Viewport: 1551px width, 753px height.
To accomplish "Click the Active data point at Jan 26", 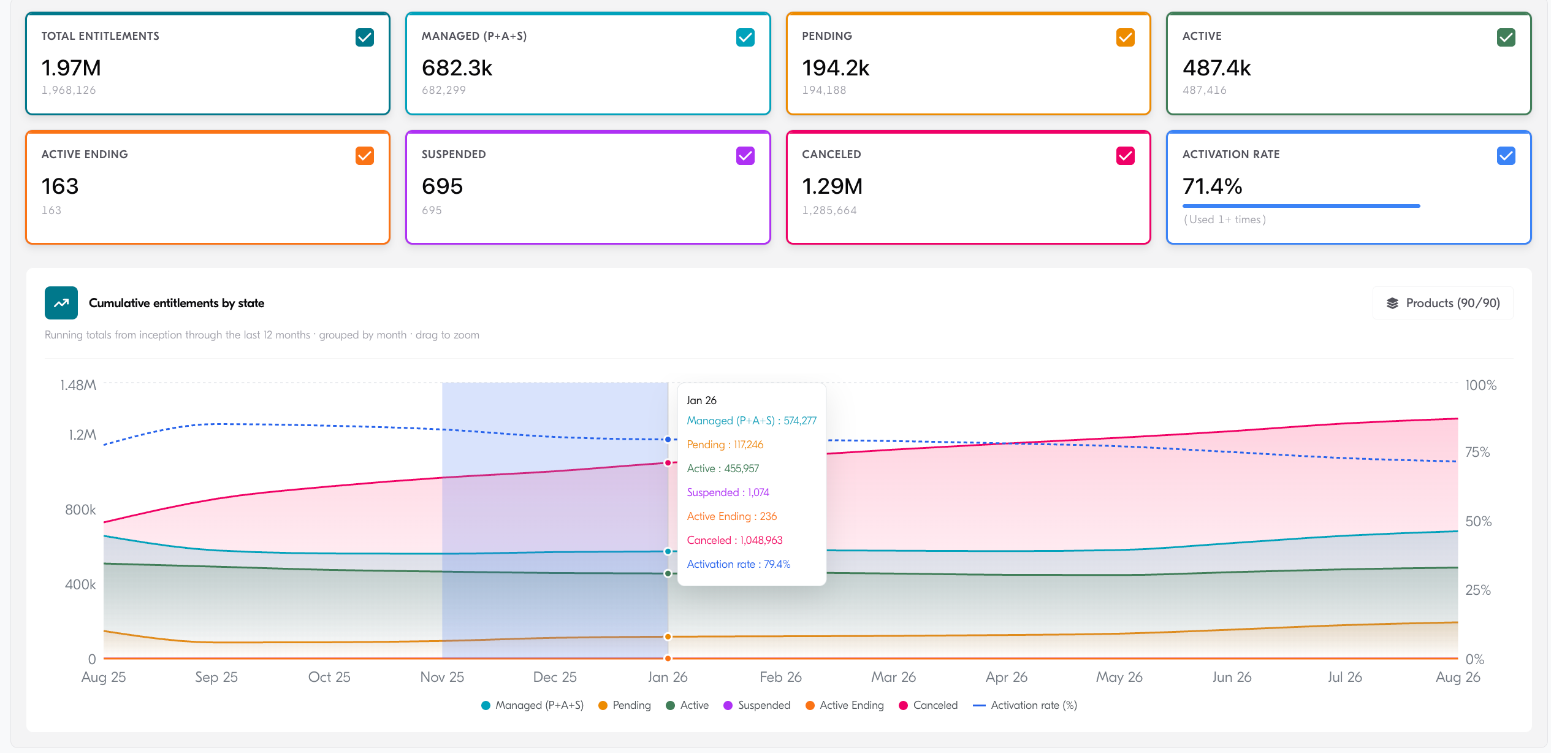I will [668, 573].
